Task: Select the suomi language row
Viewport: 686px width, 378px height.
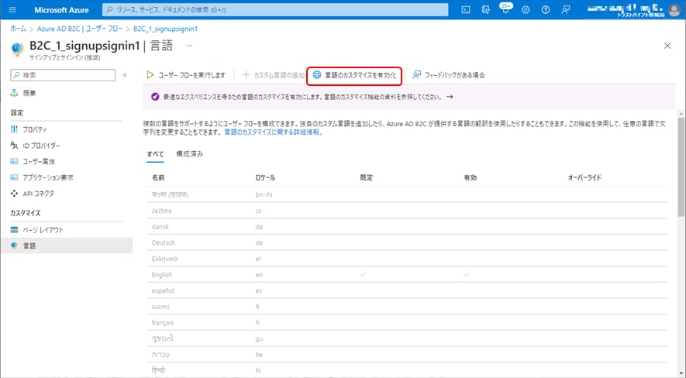Action: point(407,307)
